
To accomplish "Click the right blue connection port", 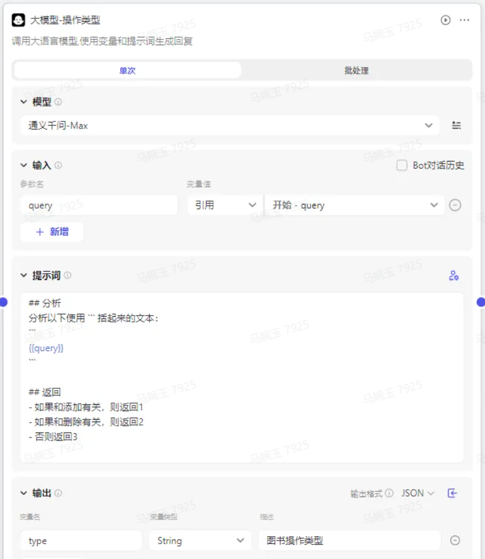I will click(x=481, y=302).
